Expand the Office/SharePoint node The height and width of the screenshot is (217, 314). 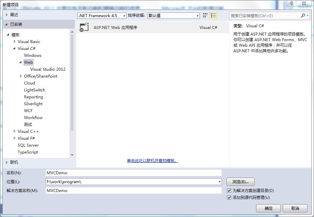21,76
